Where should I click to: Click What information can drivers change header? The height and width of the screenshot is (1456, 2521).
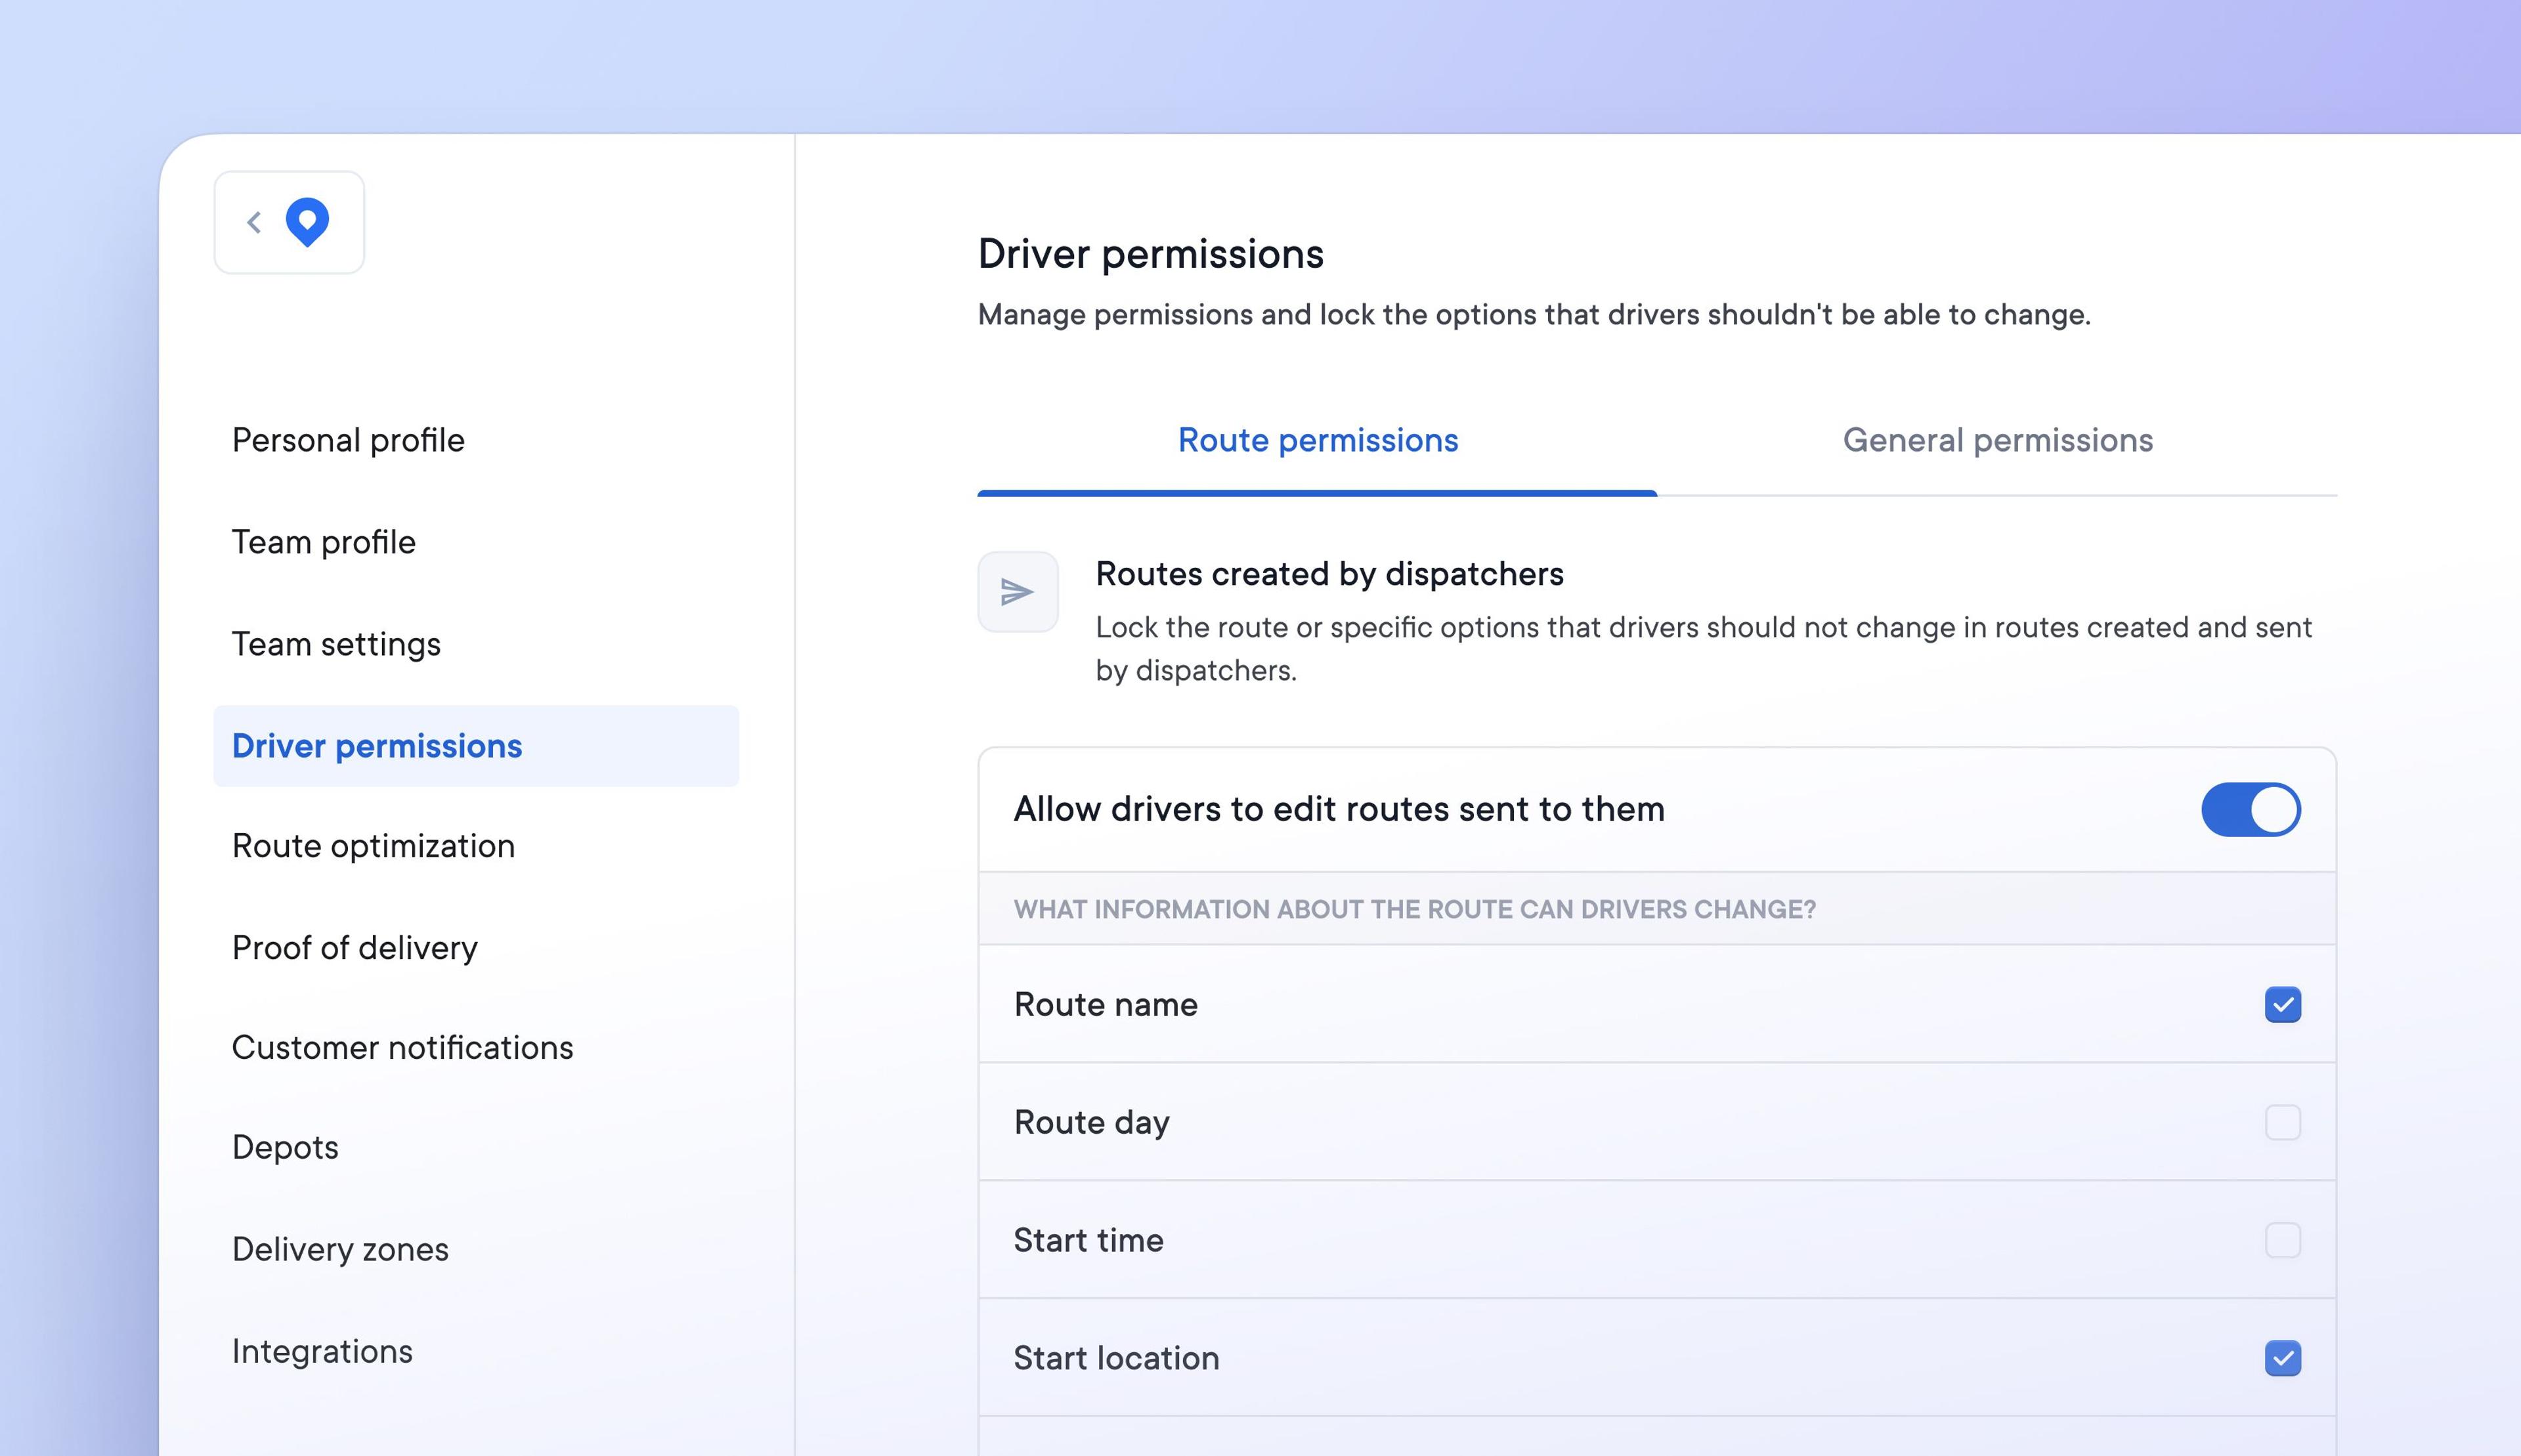click(x=1414, y=909)
